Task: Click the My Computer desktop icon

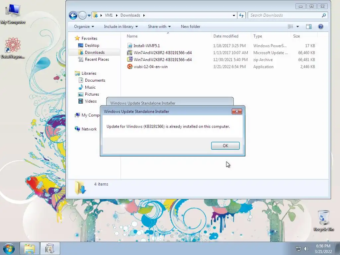Action: (13, 14)
